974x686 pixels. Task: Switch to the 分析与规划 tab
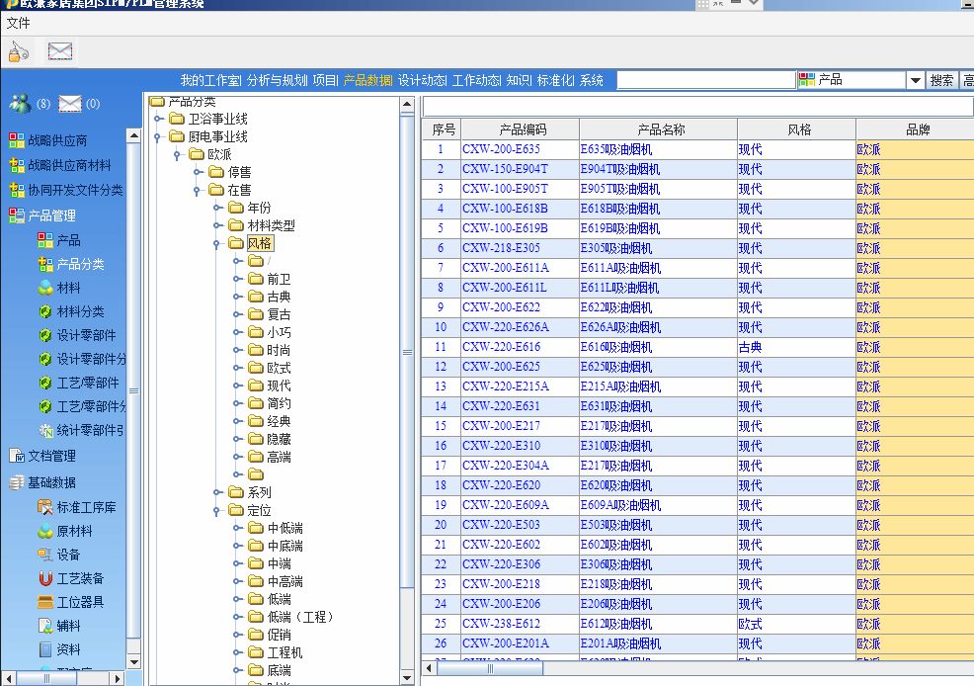pos(277,80)
